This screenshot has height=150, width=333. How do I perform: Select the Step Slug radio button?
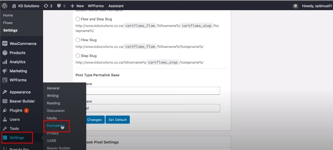pyautogui.click(x=78, y=56)
